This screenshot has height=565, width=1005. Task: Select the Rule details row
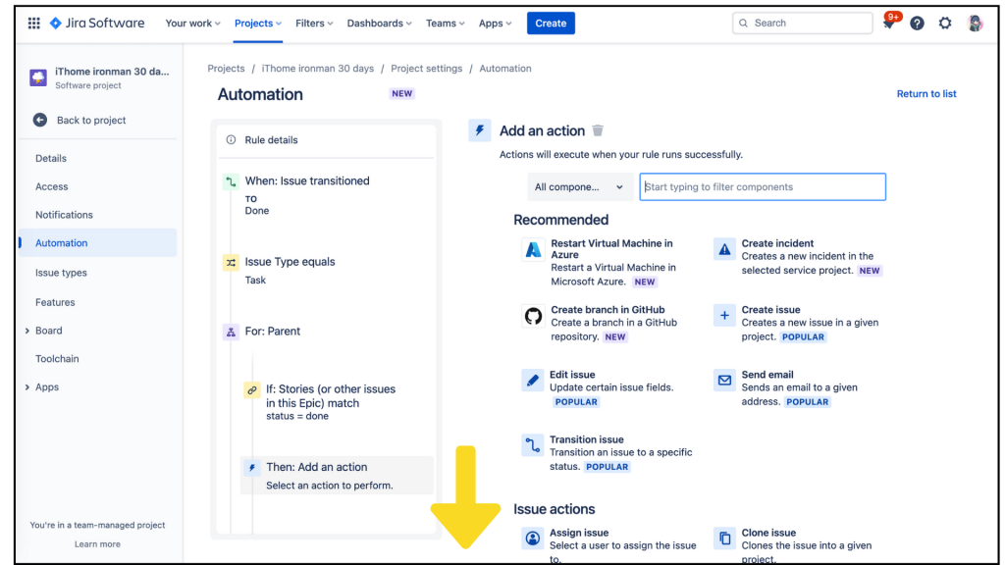326,139
